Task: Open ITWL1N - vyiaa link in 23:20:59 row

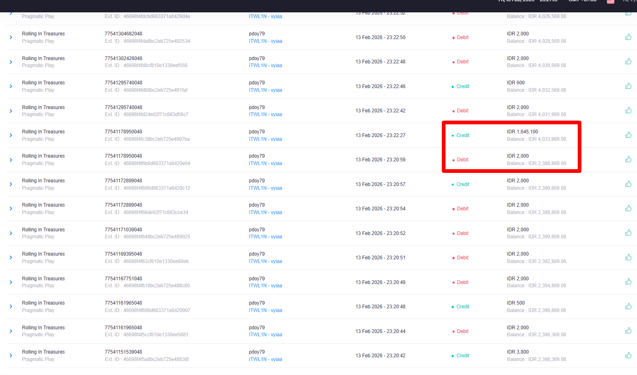Action: pos(266,163)
